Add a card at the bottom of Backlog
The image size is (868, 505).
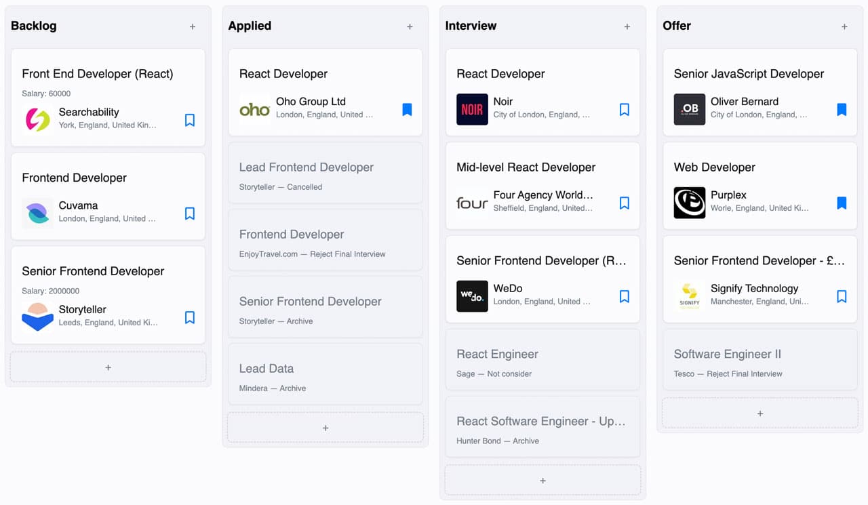(x=108, y=367)
